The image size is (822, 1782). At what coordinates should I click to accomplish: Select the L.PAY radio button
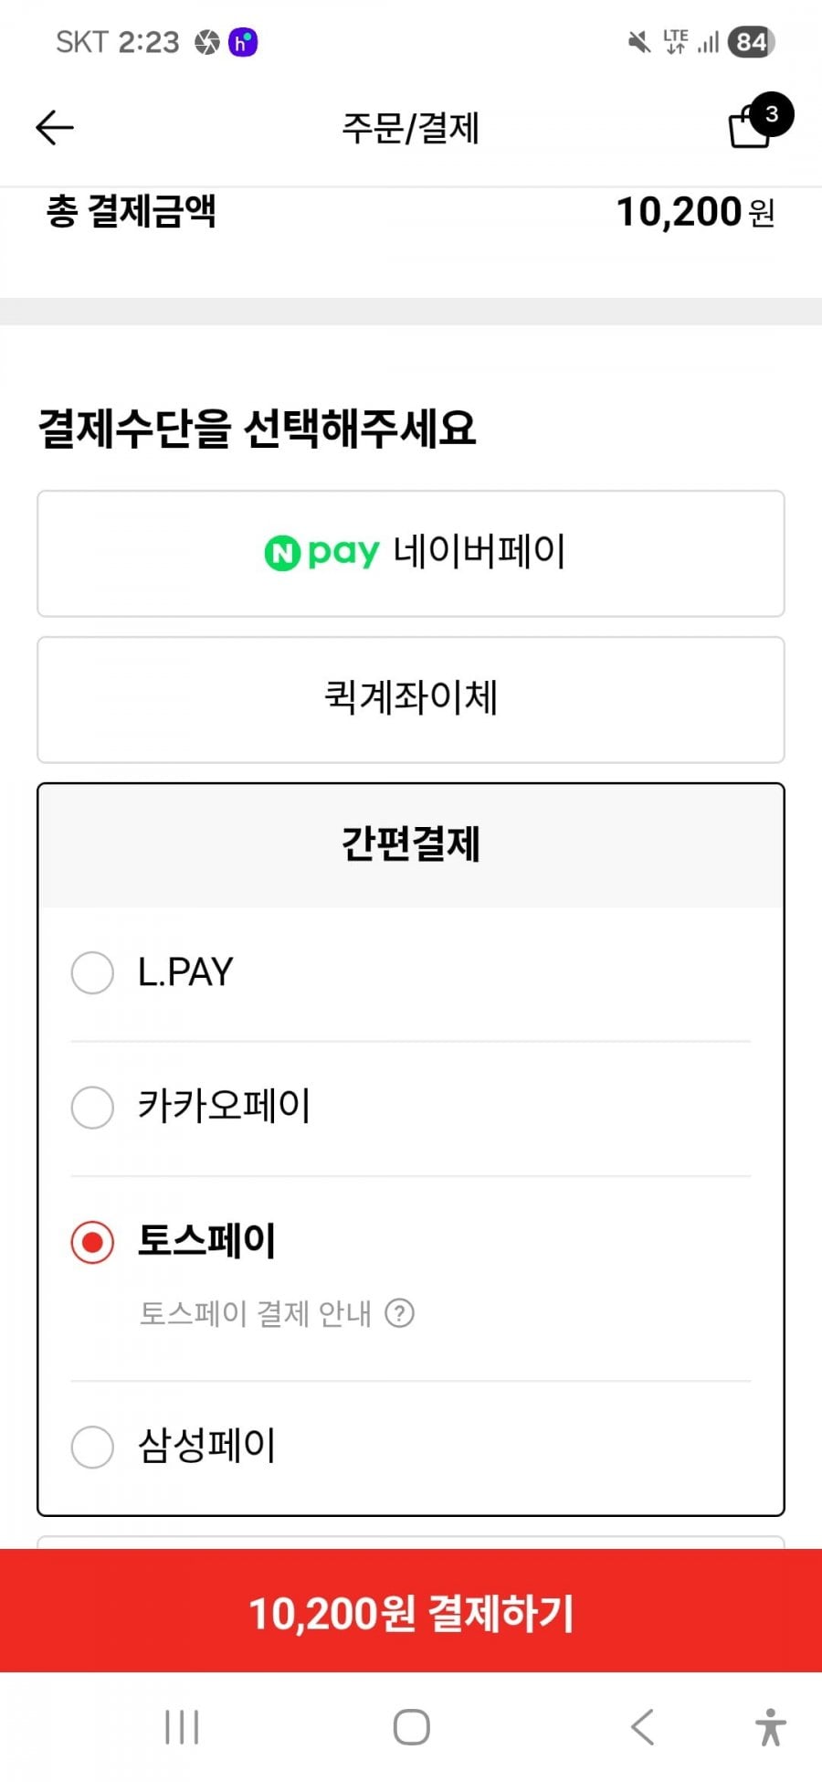(92, 972)
